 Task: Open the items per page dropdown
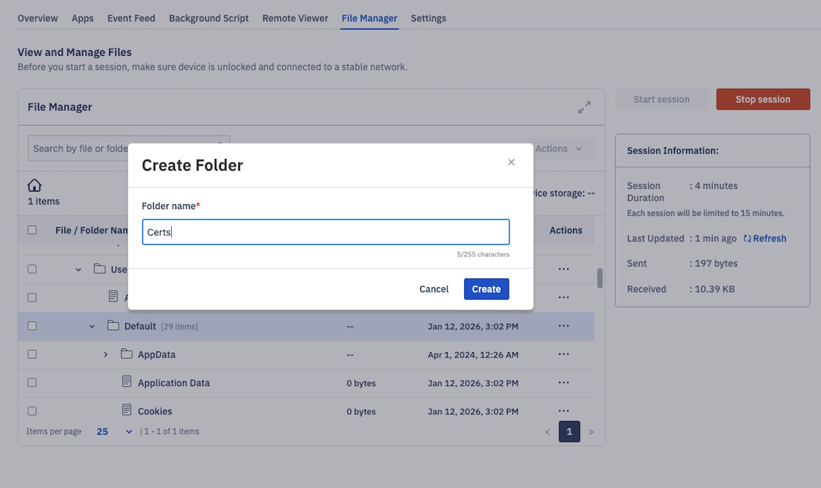[x=114, y=432]
